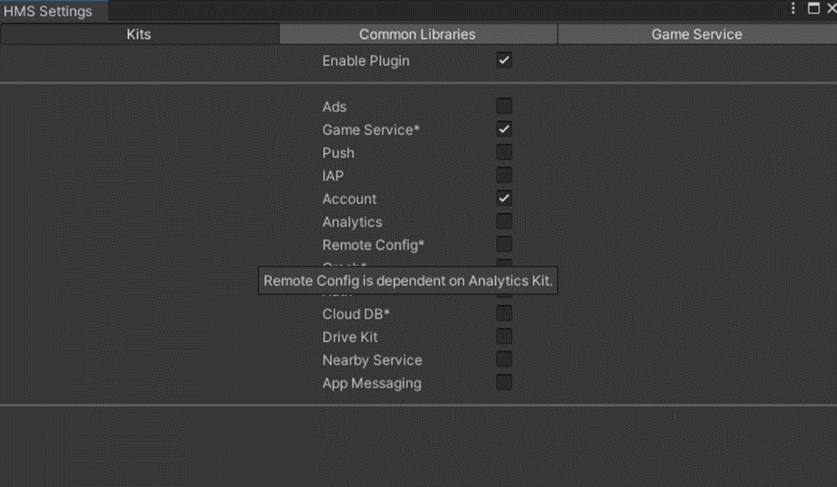Disable the Enable Plugin checkbox
Screen dimensions: 837x487
pos(504,60)
